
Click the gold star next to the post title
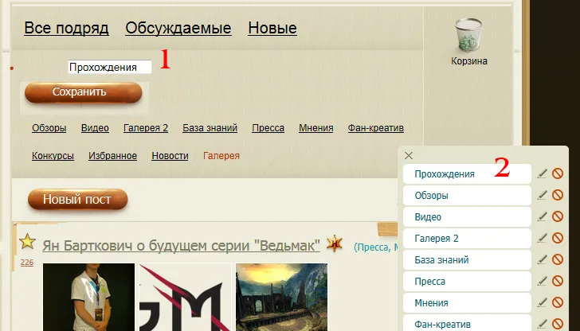tap(27, 242)
